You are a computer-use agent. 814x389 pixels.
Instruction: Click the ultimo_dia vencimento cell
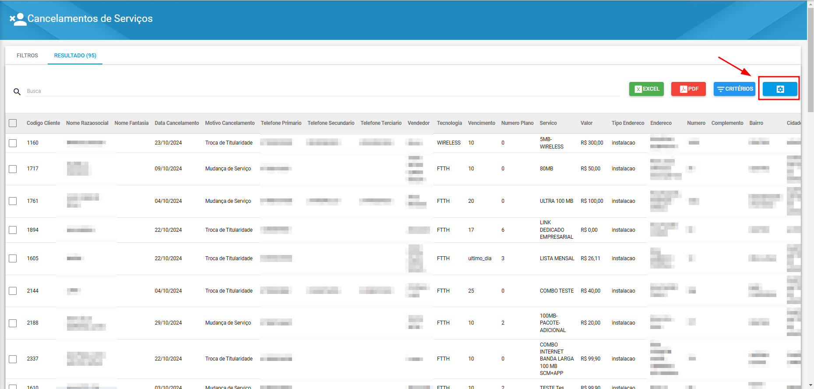click(x=480, y=258)
